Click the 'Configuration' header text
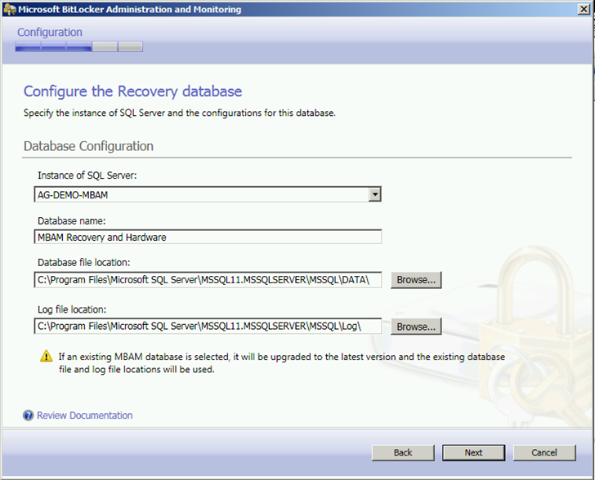The height and width of the screenshot is (480, 595). pyautogui.click(x=50, y=32)
